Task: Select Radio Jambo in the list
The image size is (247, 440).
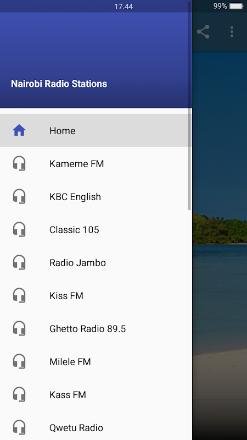Action: [x=96, y=262]
